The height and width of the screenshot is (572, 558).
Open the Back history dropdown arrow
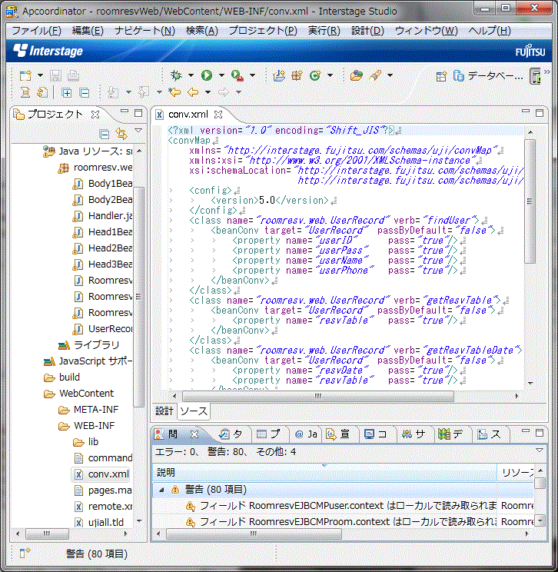pos(208,92)
